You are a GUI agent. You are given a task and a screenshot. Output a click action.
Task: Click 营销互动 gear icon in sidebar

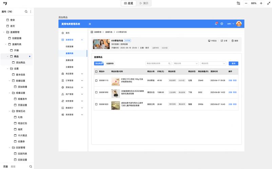pyautogui.click(x=63, y=87)
